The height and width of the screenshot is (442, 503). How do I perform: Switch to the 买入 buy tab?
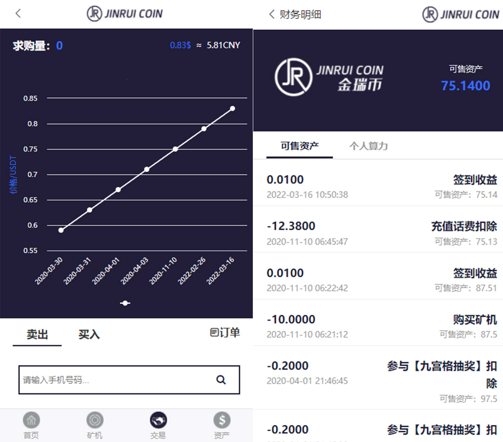89,334
